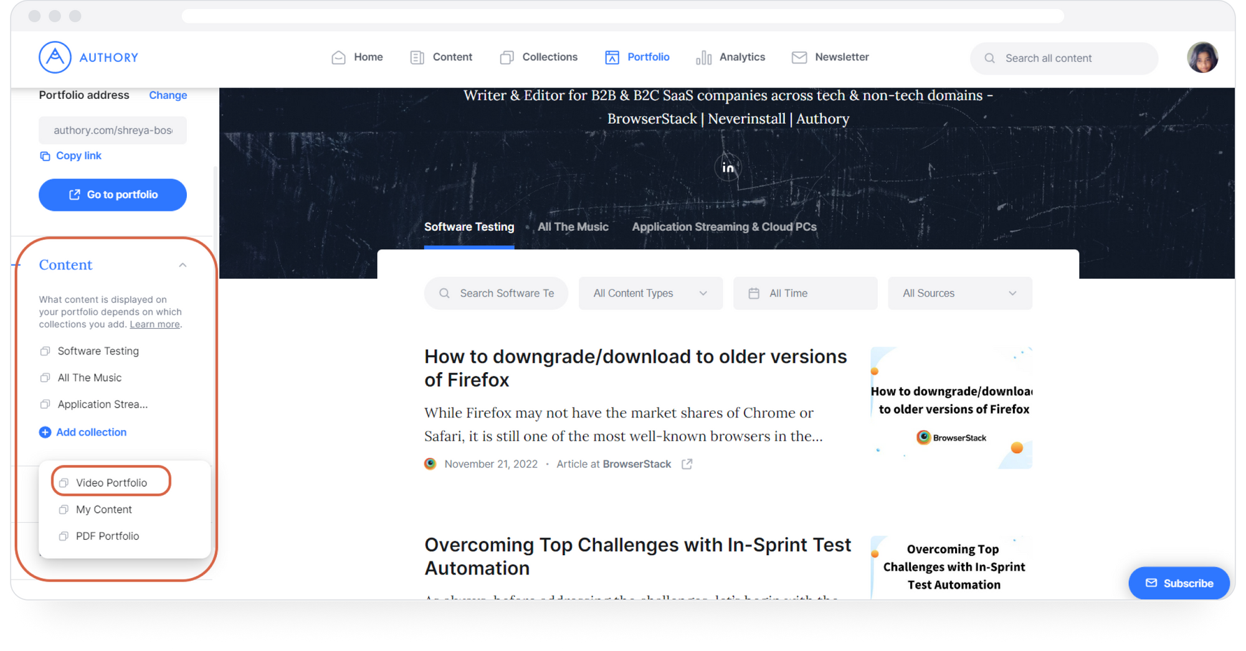Click the magnifier icon in Search all content

tap(989, 58)
